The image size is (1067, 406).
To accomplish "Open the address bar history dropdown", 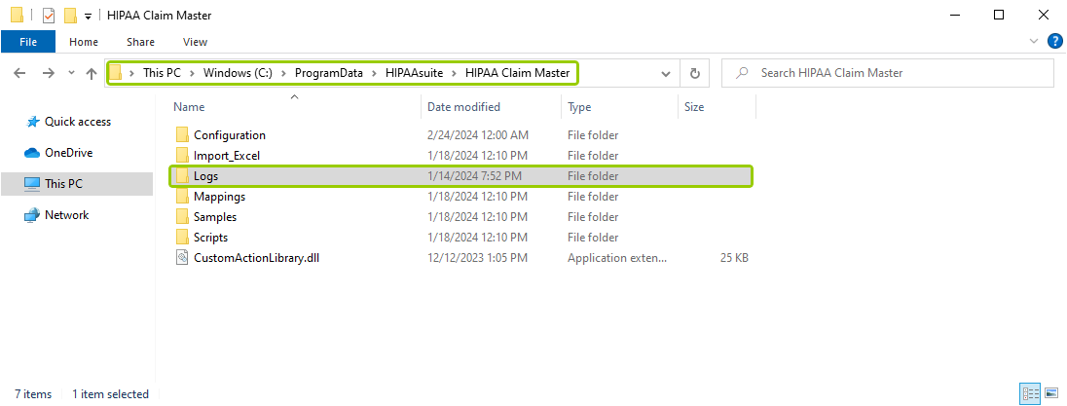I will pos(666,73).
